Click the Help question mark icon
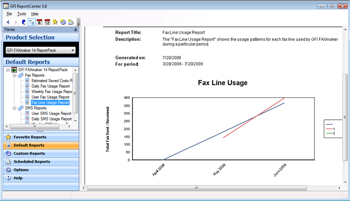 (8, 178)
